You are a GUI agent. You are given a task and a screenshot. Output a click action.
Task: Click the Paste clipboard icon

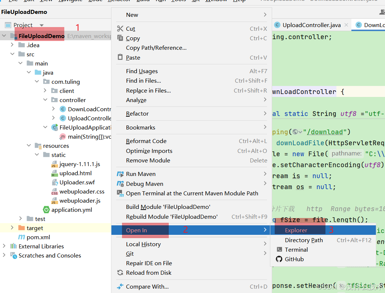coord(120,57)
